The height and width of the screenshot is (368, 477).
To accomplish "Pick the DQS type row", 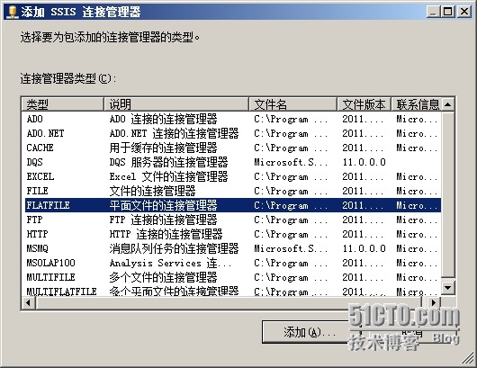I will pos(233,162).
